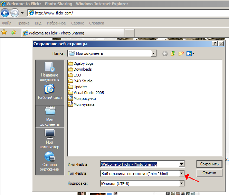Select the Updater folder
The width and height of the screenshot is (229, 195).
click(x=78, y=87)
